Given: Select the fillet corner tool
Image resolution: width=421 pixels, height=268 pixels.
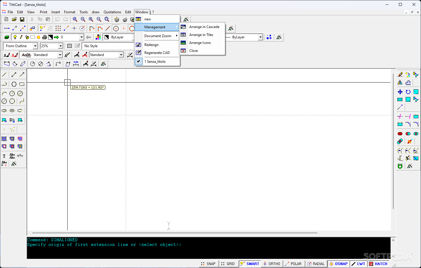Looking at the screenshot, I should pyautogui.click(x=416, y=124).
